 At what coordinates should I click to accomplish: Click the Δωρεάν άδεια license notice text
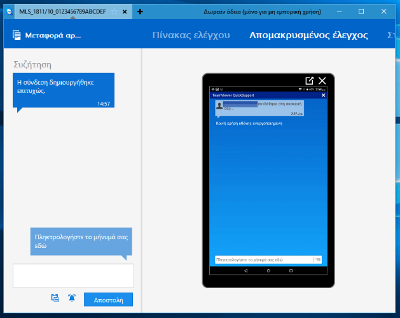pyautogui.click(x=262, y=11)
